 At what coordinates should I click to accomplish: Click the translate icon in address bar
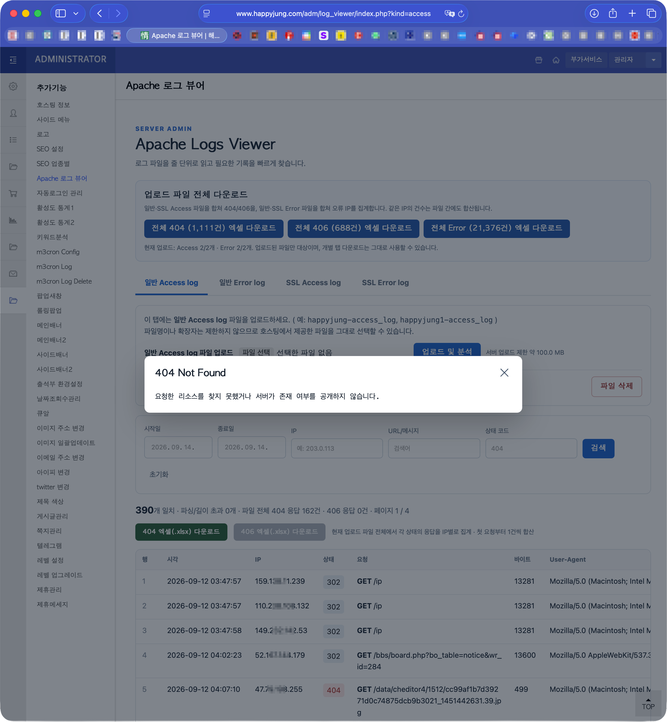(x=449, y=13)
